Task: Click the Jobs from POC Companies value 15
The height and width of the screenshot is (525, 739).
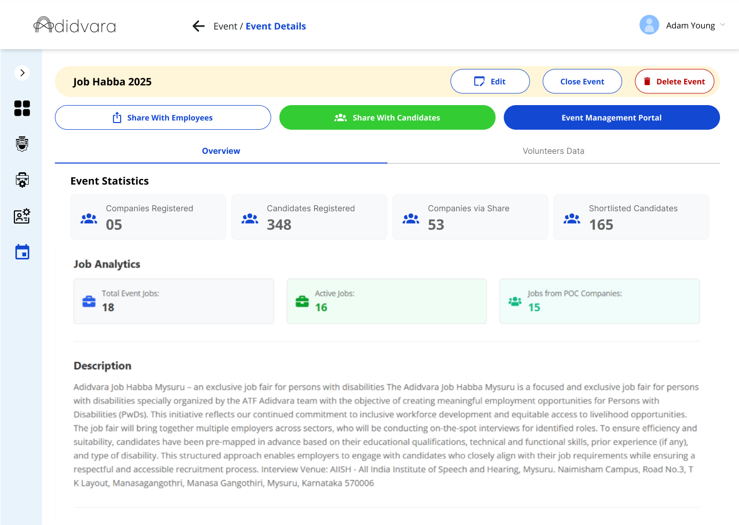Action: (x=534, y=308)
